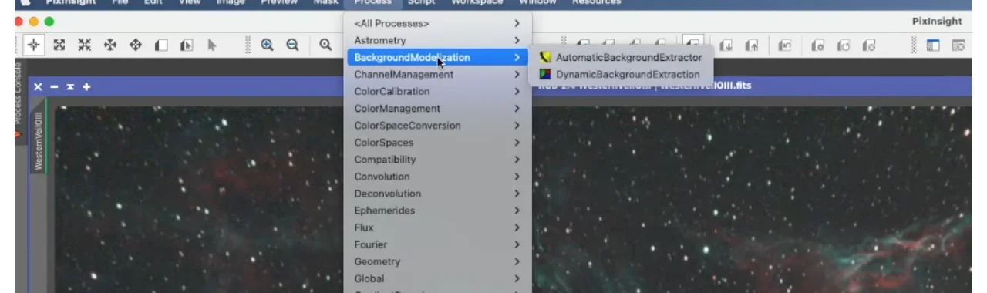The width and height of the screenshot is (987, 293).
Task: Click the Zoom In magnifier icon
Action: coord(267,45)
